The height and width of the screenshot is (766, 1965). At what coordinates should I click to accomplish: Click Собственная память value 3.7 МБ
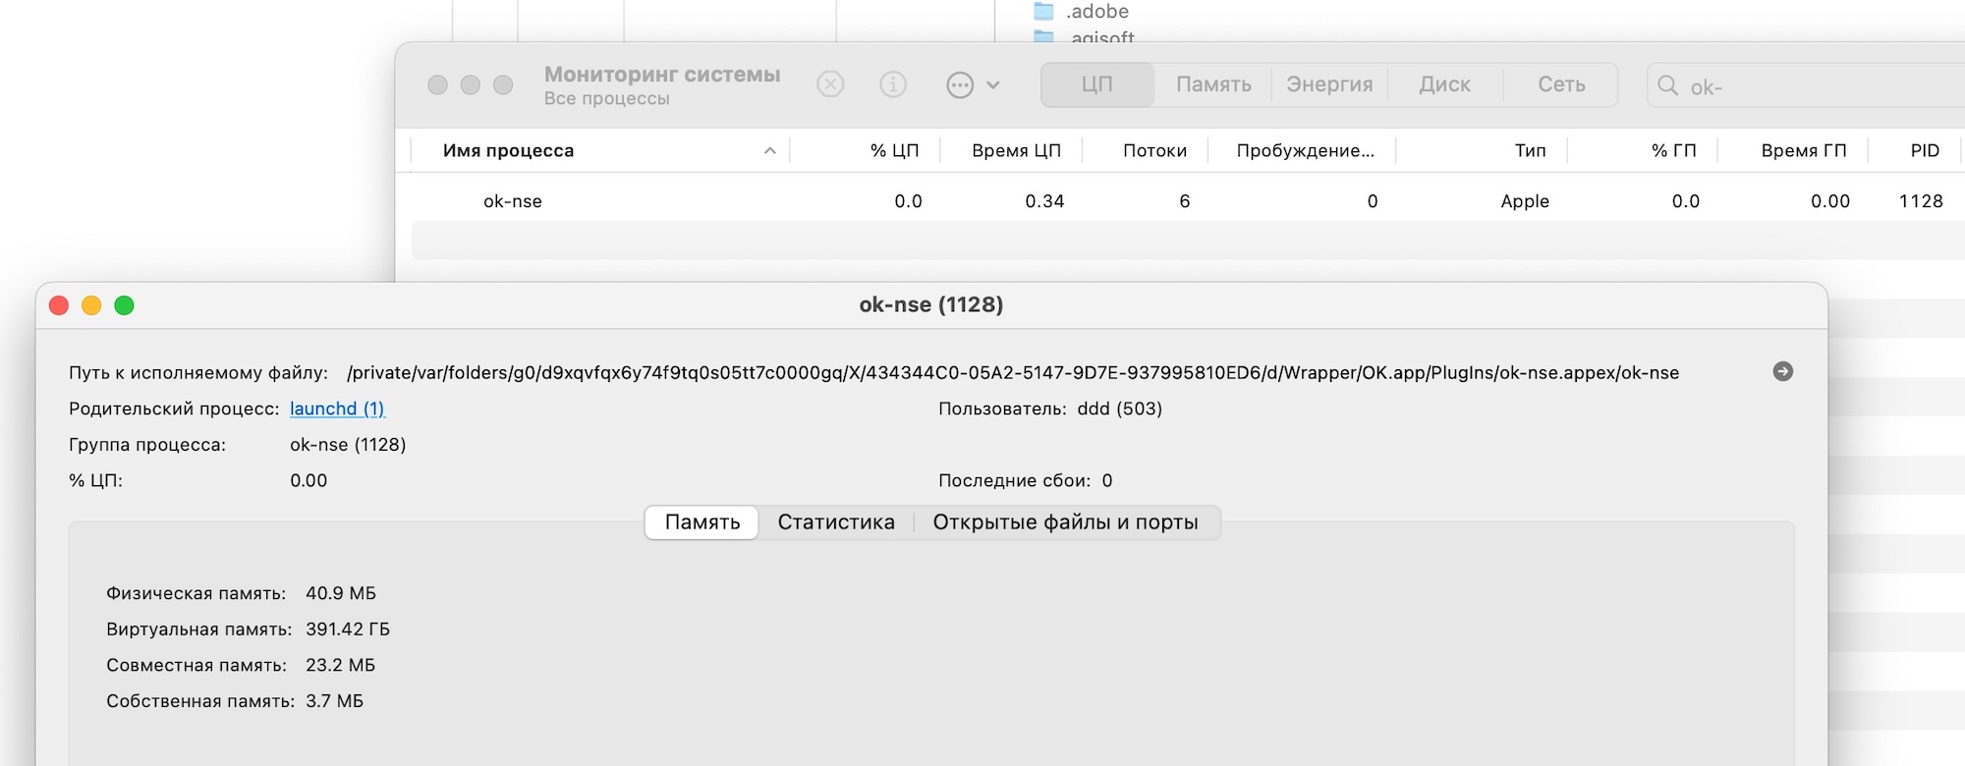(x=334, y=701)
